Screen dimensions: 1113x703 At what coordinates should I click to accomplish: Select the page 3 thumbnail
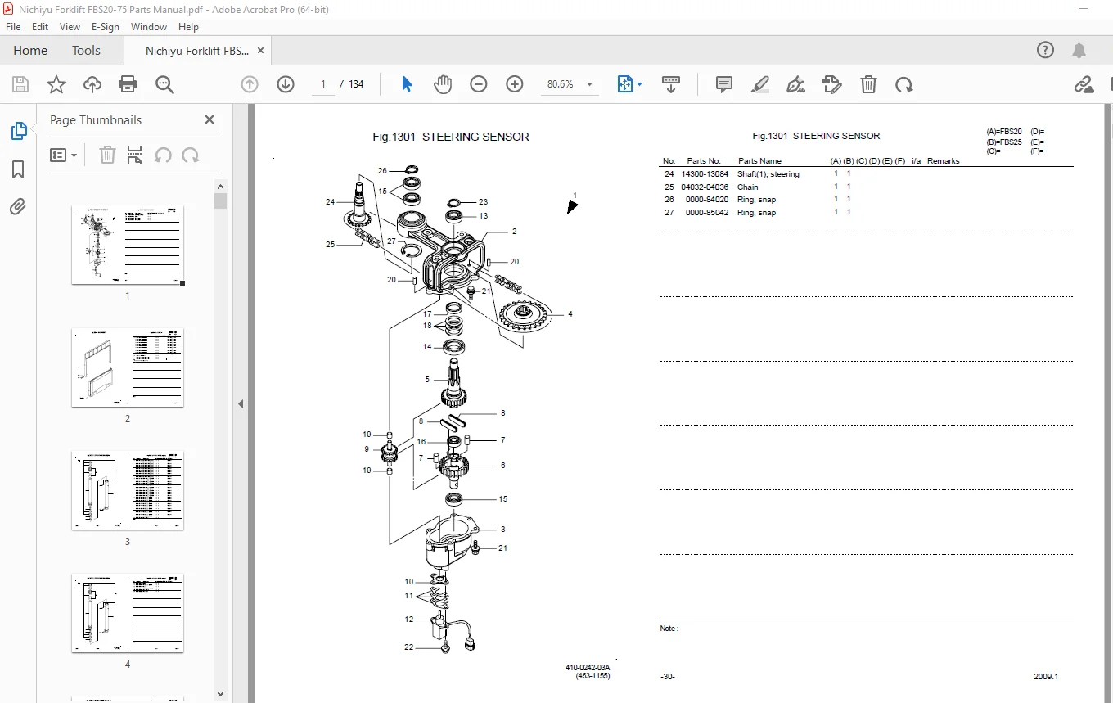point(128,490)
